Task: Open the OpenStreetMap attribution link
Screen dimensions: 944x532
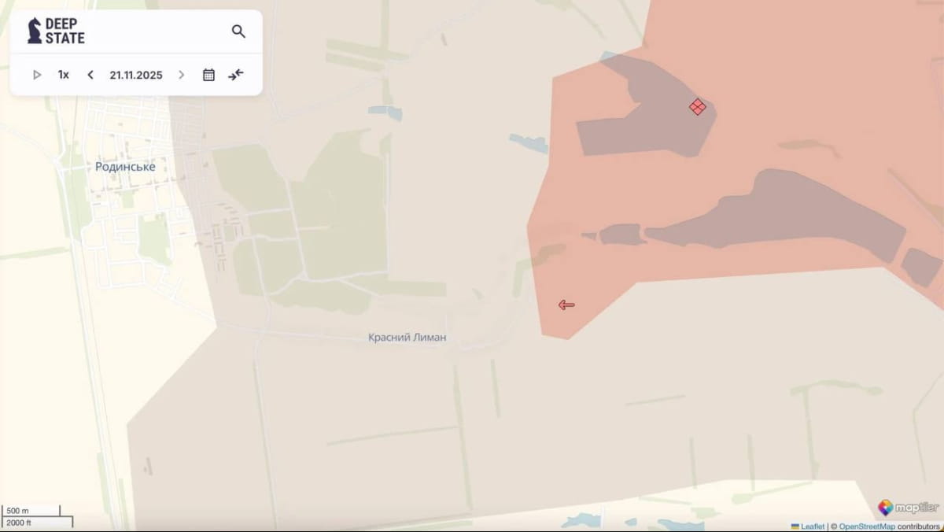Action: [866, 526]
